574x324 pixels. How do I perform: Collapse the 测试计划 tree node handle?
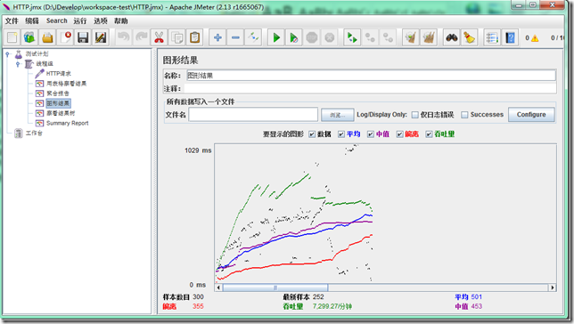(x=8, y=54)
